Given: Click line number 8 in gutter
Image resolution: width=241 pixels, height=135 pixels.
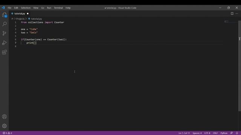Looking at the screenshot, I should coord(15,46).
